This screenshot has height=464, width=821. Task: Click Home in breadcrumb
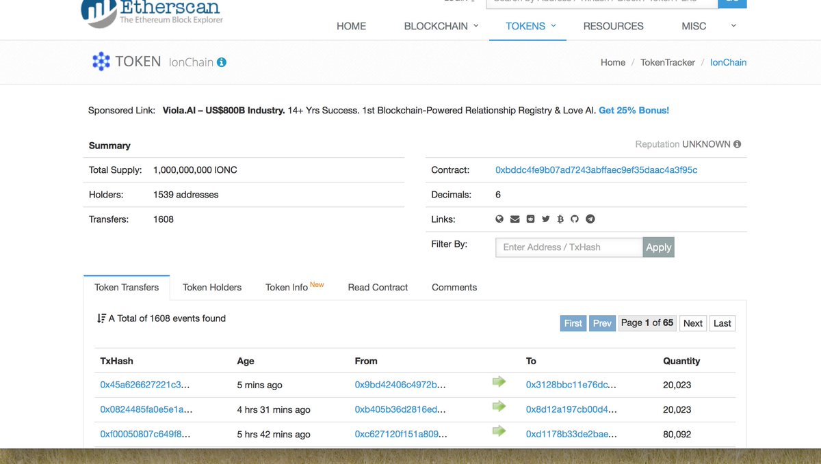tap(613, 62)
